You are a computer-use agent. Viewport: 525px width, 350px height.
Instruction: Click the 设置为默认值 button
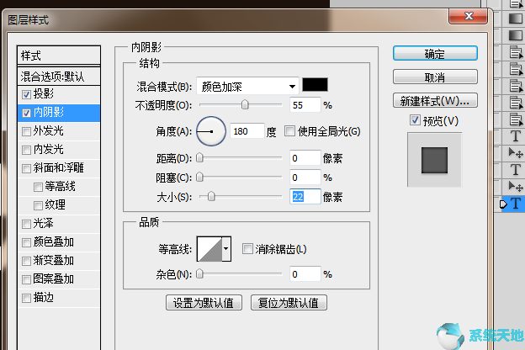pos(204,303)
